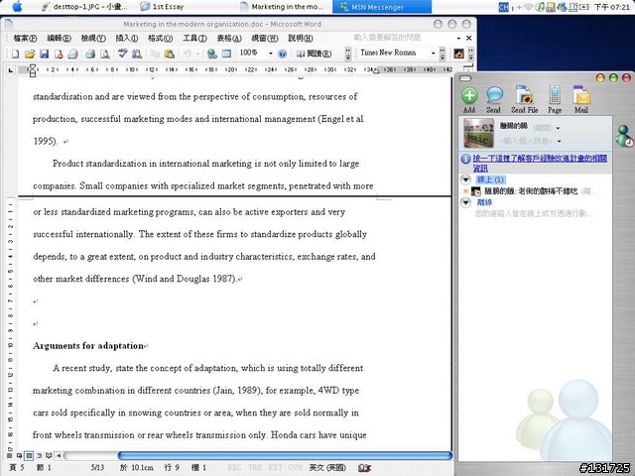Open the 檔案(F) File menu
This screenshot has width=635, height=476.
coord(25,38)
